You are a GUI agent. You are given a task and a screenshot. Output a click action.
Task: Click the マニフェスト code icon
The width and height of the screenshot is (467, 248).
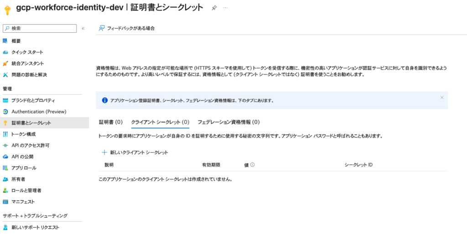pos(5,201)
